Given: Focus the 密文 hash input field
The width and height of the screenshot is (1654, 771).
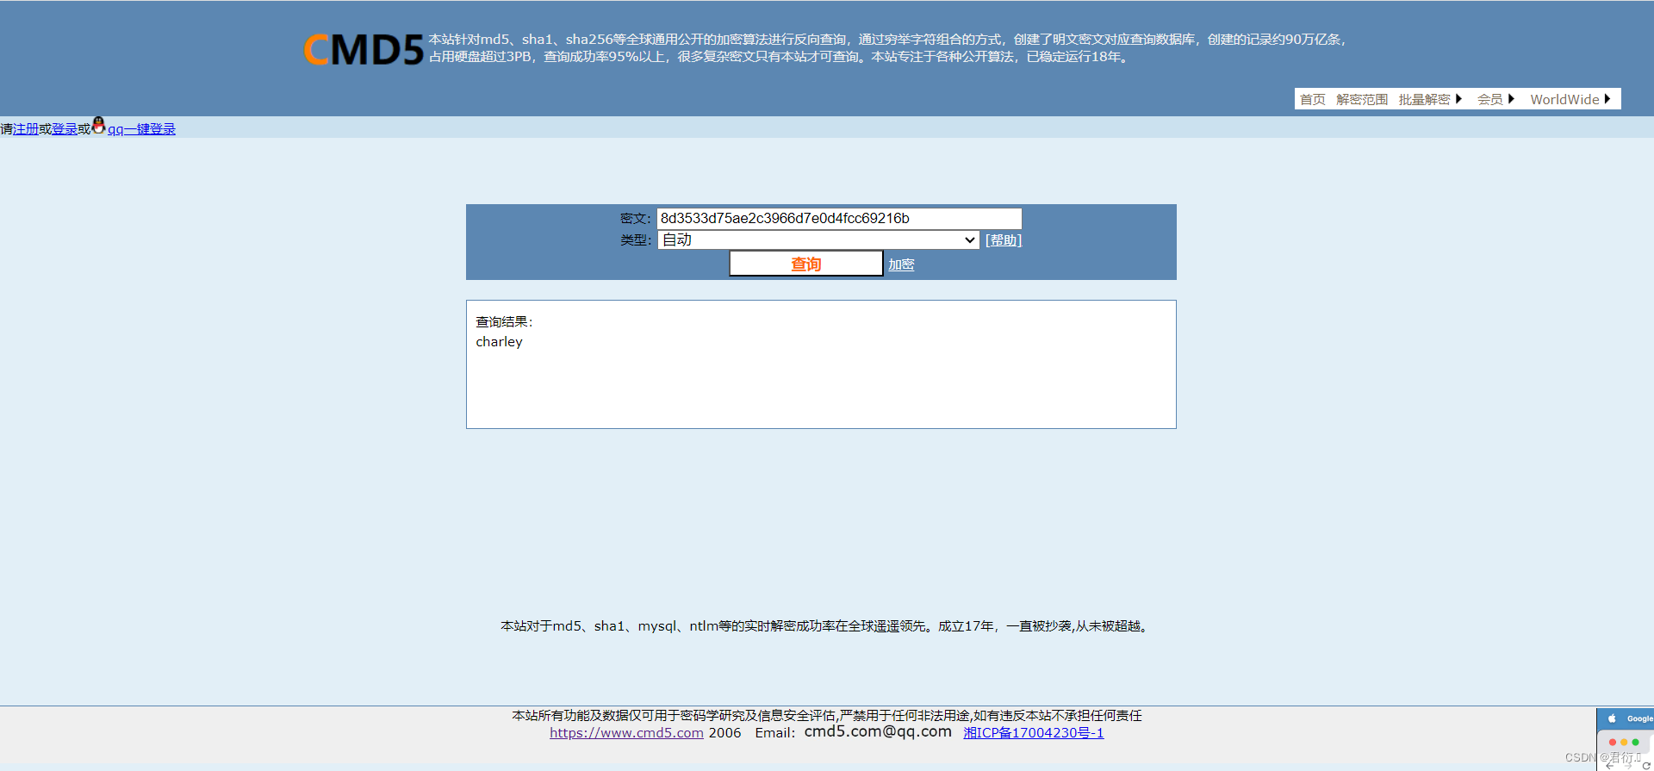Looking at the screenshot, I should click(839, 219).
